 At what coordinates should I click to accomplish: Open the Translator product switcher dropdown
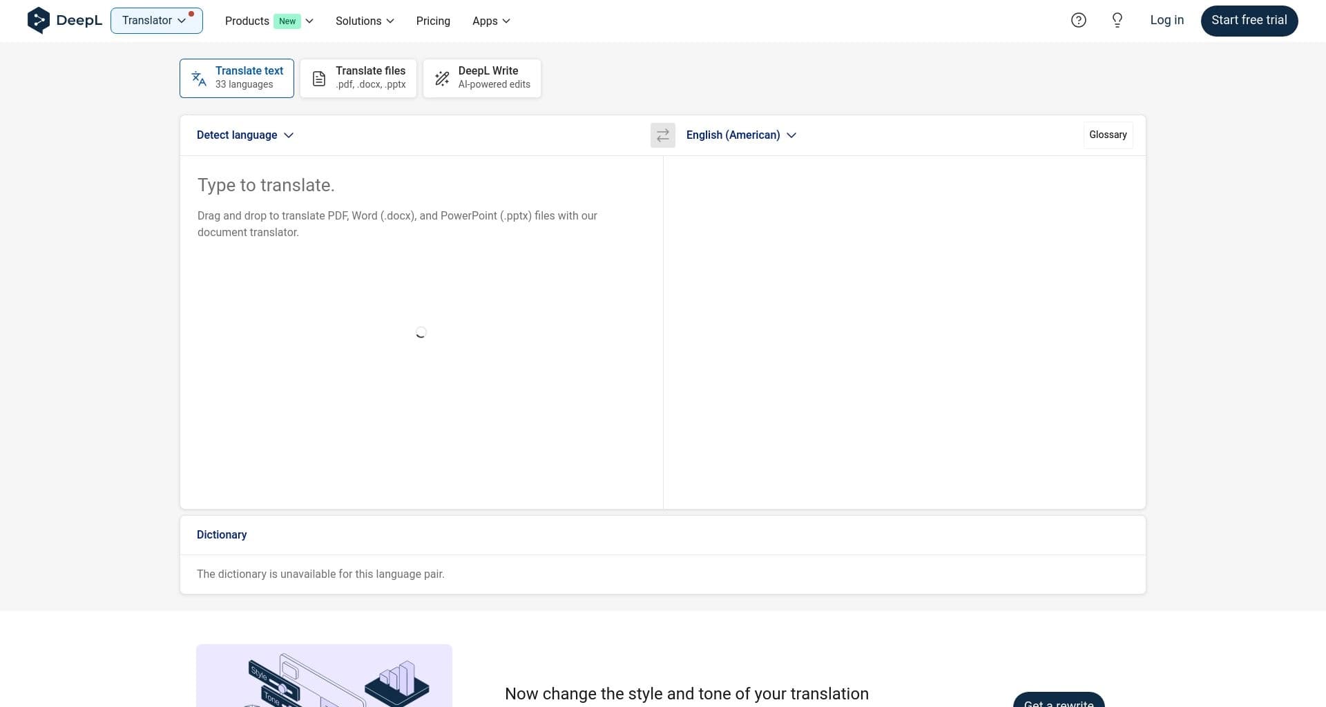pos(157,21)
